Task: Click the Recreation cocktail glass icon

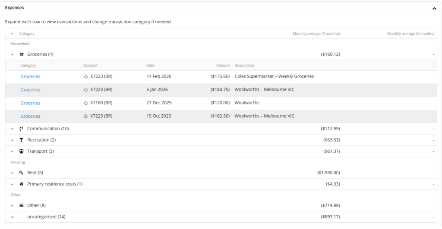Action: click(x=22, y=140)
